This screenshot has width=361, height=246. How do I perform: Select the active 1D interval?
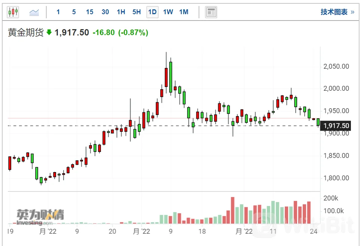tap(152, 12)
